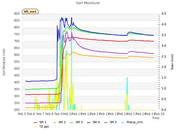Click the 800 tick on left axis

17,28
